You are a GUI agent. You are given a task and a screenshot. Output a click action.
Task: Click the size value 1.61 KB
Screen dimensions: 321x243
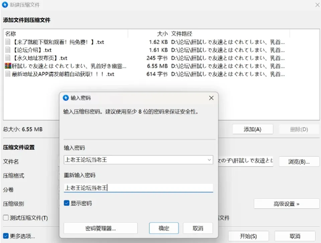[x=158, y=50]
